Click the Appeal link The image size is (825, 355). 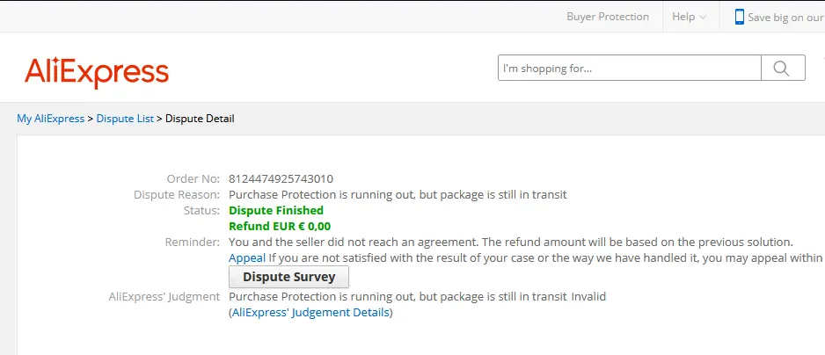pos(247,258)
